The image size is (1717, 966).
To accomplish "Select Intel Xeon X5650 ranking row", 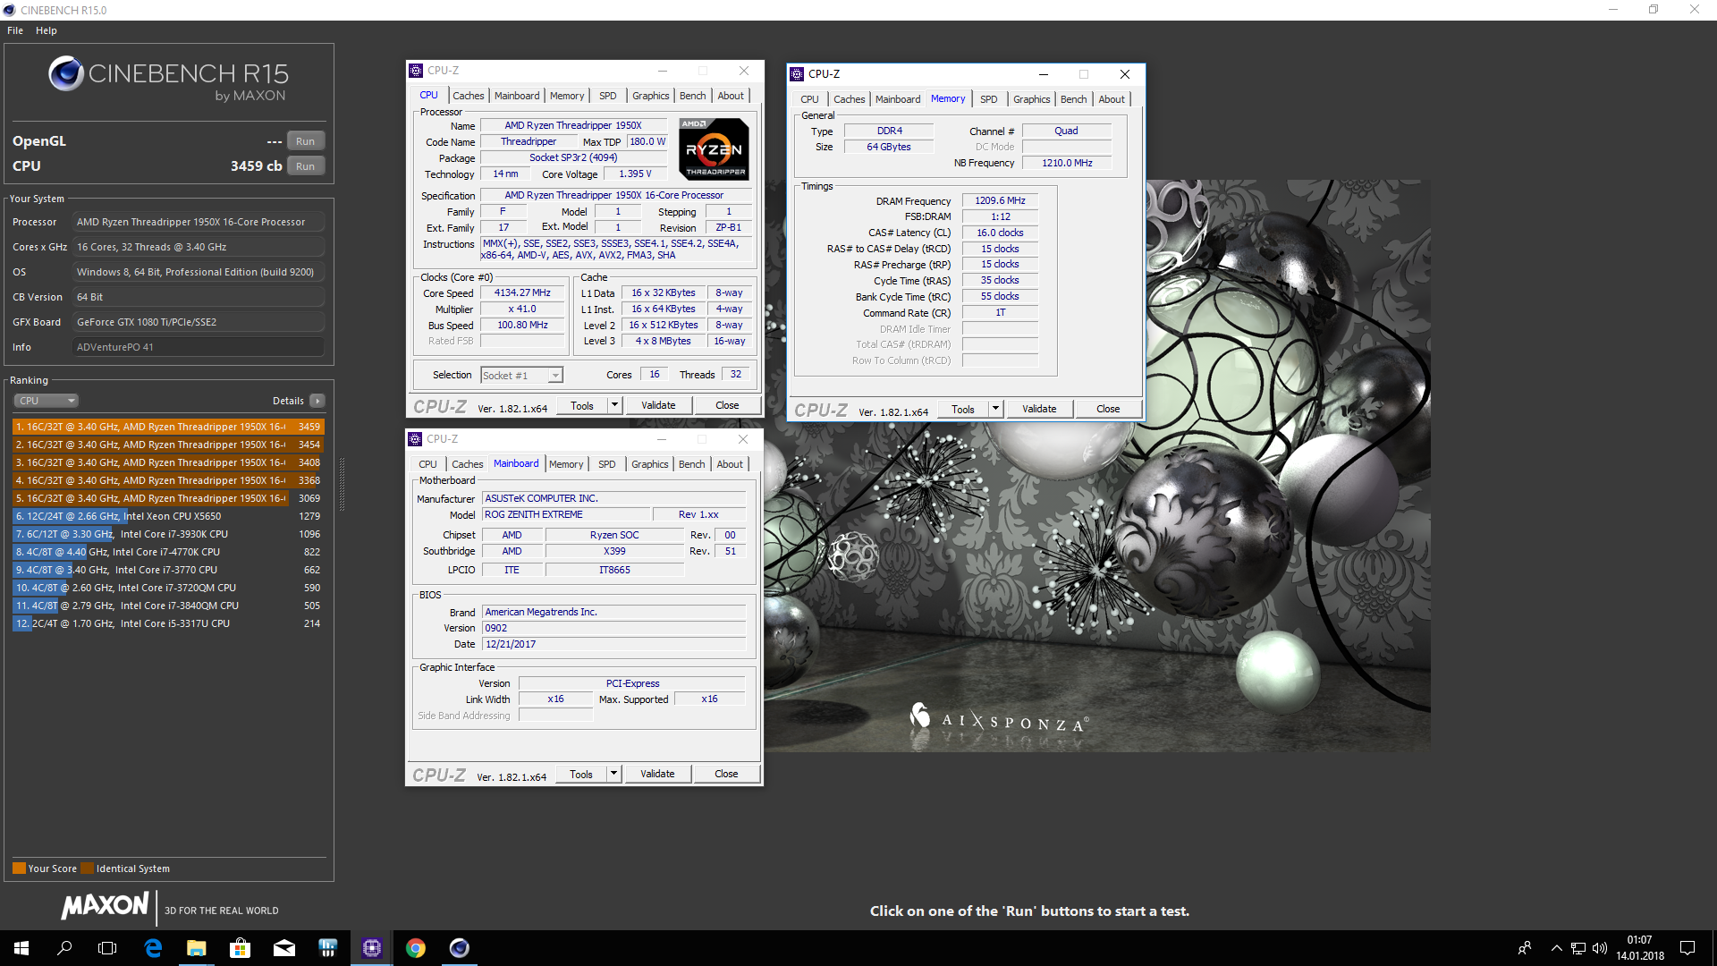I will (x=168, y=516).
